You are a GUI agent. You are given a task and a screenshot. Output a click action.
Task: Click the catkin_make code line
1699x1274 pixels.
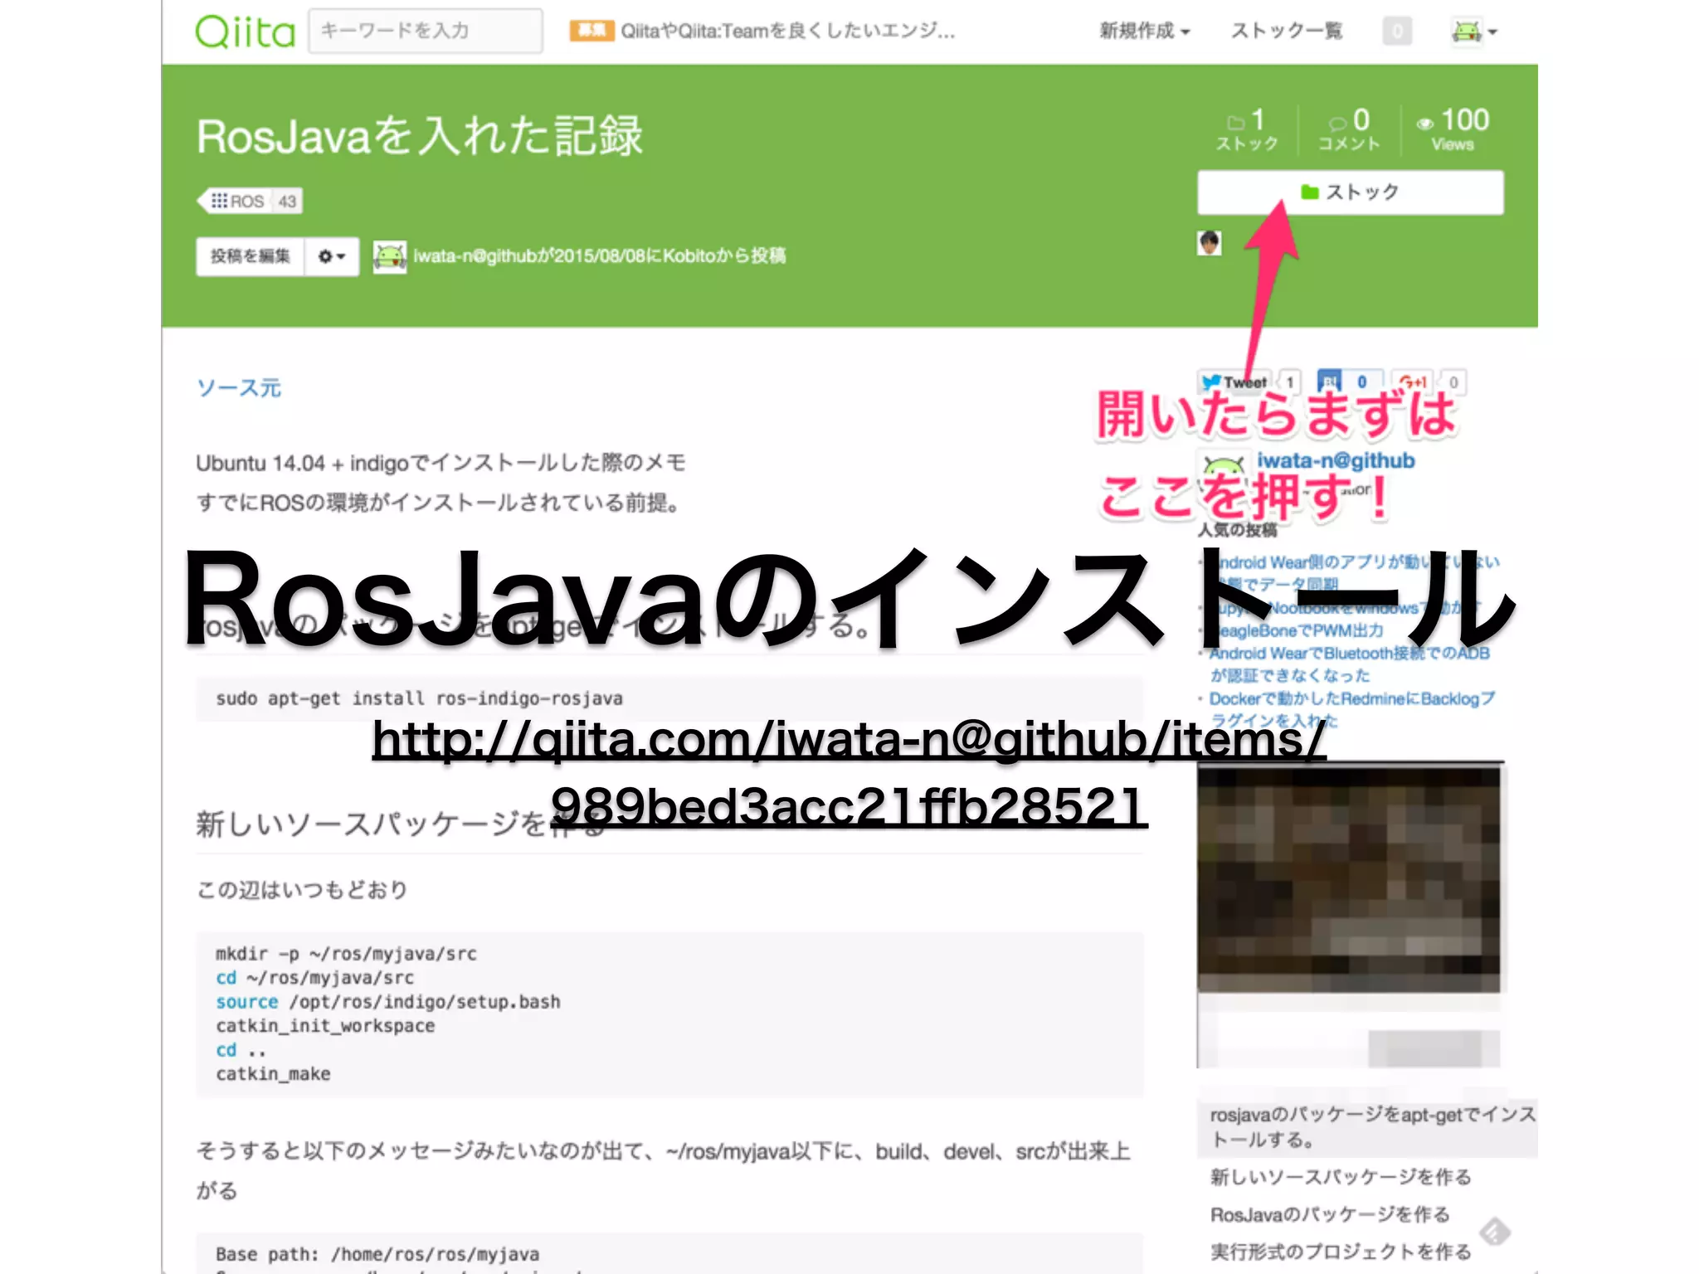273,1074
